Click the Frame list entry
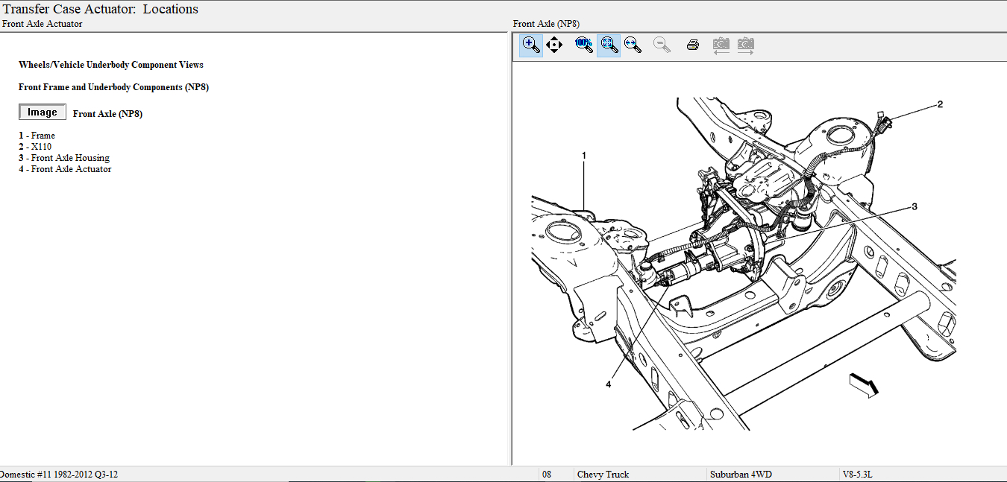This screenshot has height=482, width=1007. [x=43, y=136]
